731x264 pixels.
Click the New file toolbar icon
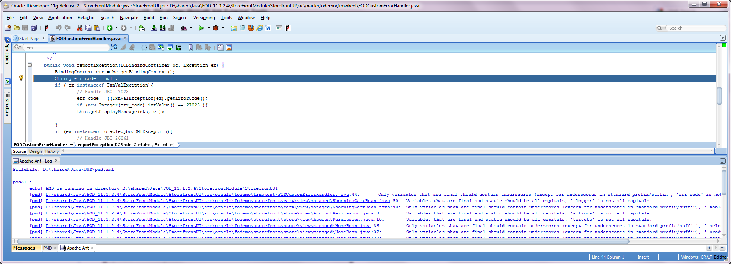pos(8,28)
